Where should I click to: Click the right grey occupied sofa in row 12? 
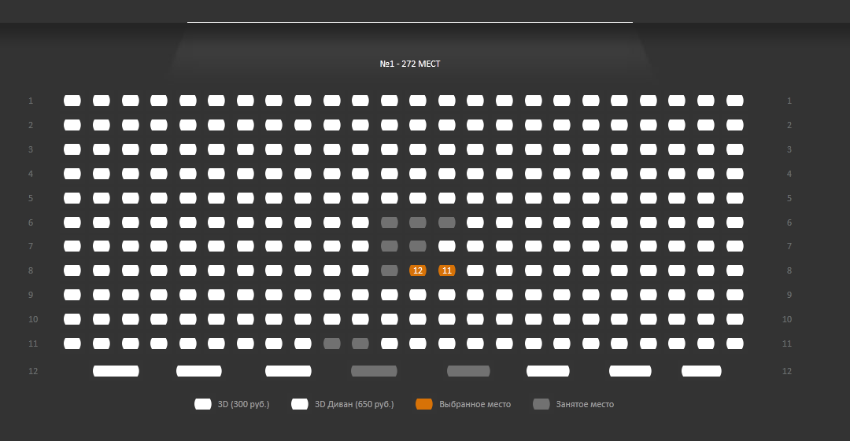point(468,371)
